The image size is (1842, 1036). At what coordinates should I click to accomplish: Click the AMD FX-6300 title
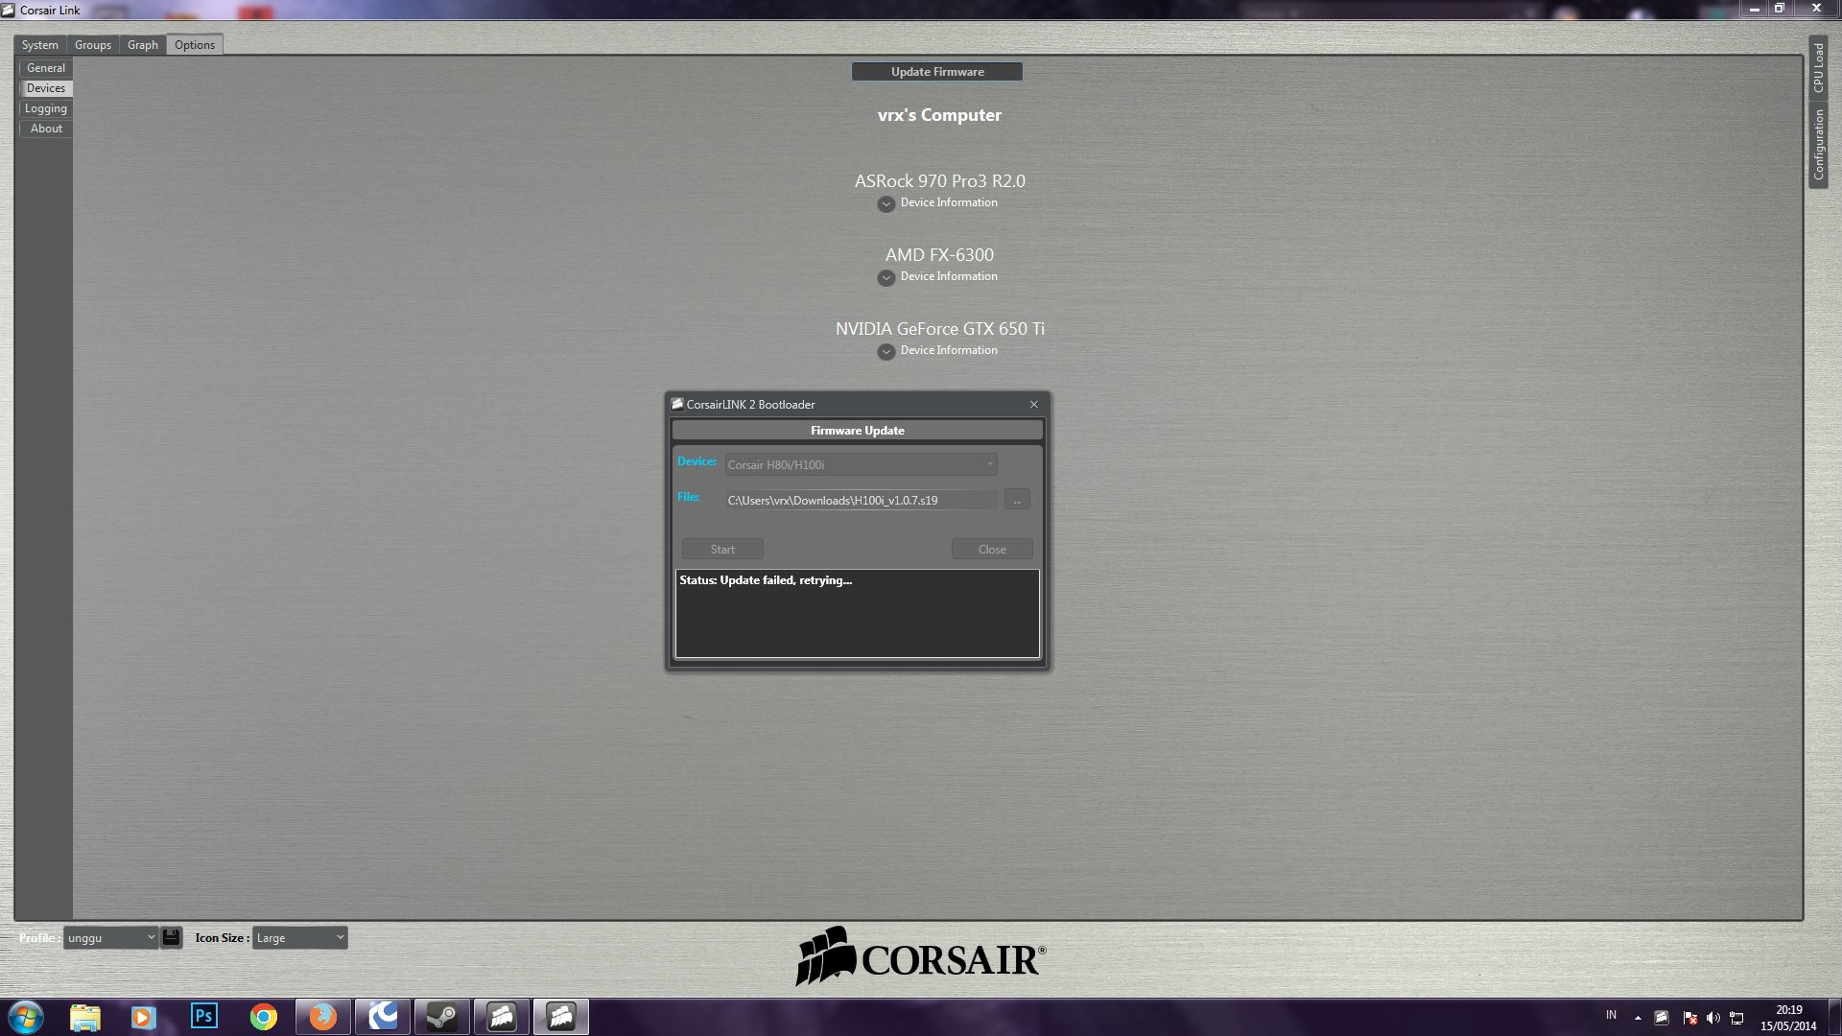pos(939,254)
